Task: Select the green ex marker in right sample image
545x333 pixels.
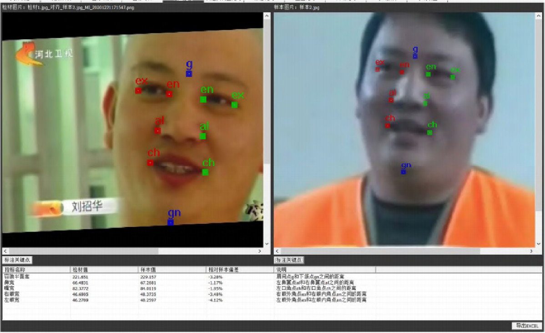Action: tap(453, 77)
